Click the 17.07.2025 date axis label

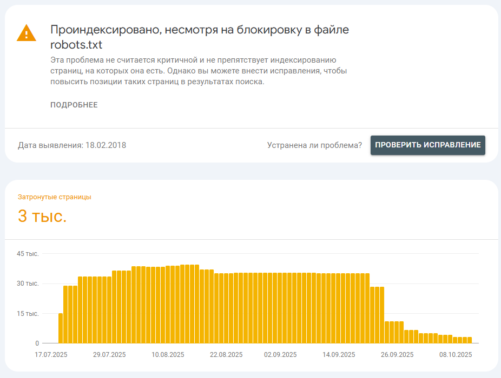point(50,355)
